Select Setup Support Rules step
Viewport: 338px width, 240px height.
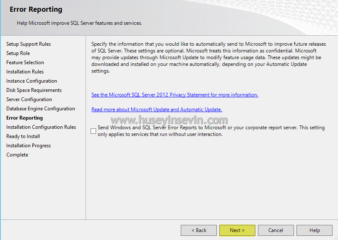[x=29, y=44]
